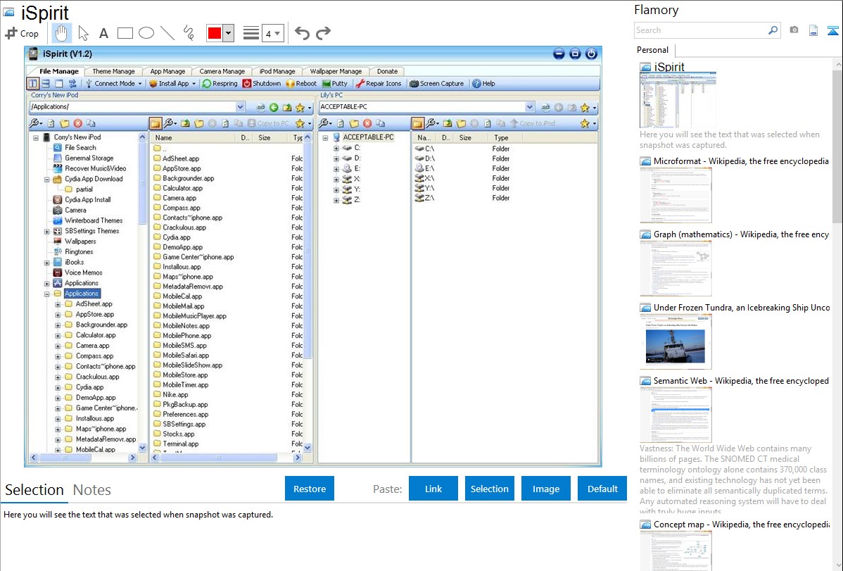Click the Flamory search field
This screenshot has width=843, height=571.
pos(701,30)
